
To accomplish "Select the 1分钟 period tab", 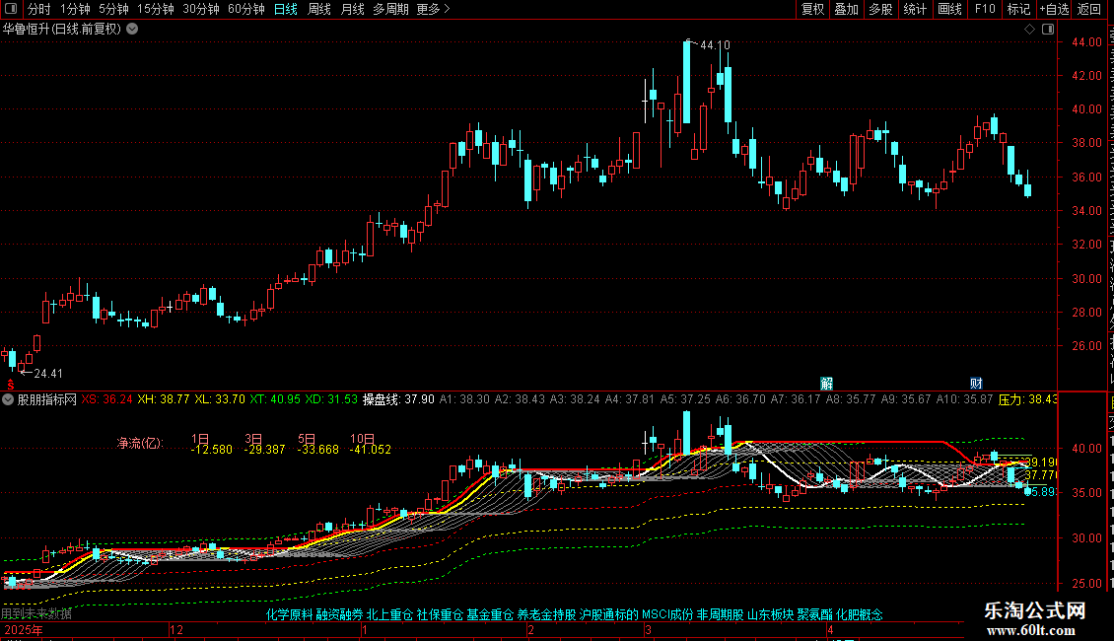I will tap(75, 9).
